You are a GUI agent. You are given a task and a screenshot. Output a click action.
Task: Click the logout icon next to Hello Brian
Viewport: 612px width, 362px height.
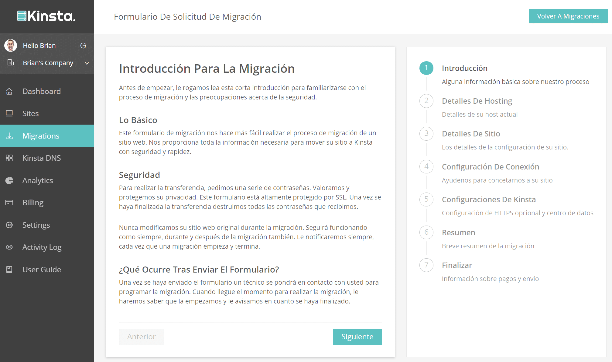[83, 45]
